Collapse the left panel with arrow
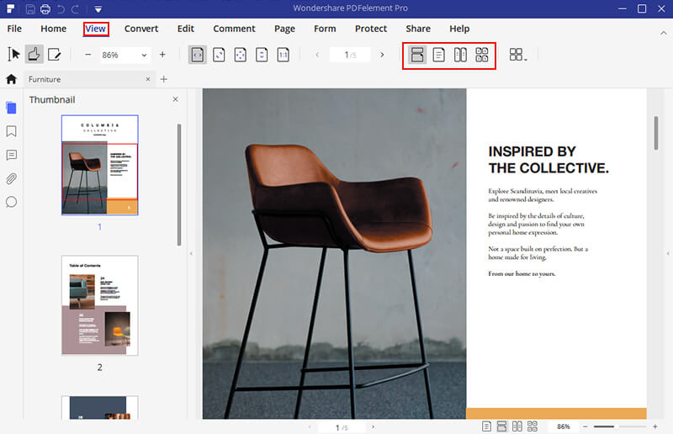Screen dimensions: 673x434 point(191,254)
